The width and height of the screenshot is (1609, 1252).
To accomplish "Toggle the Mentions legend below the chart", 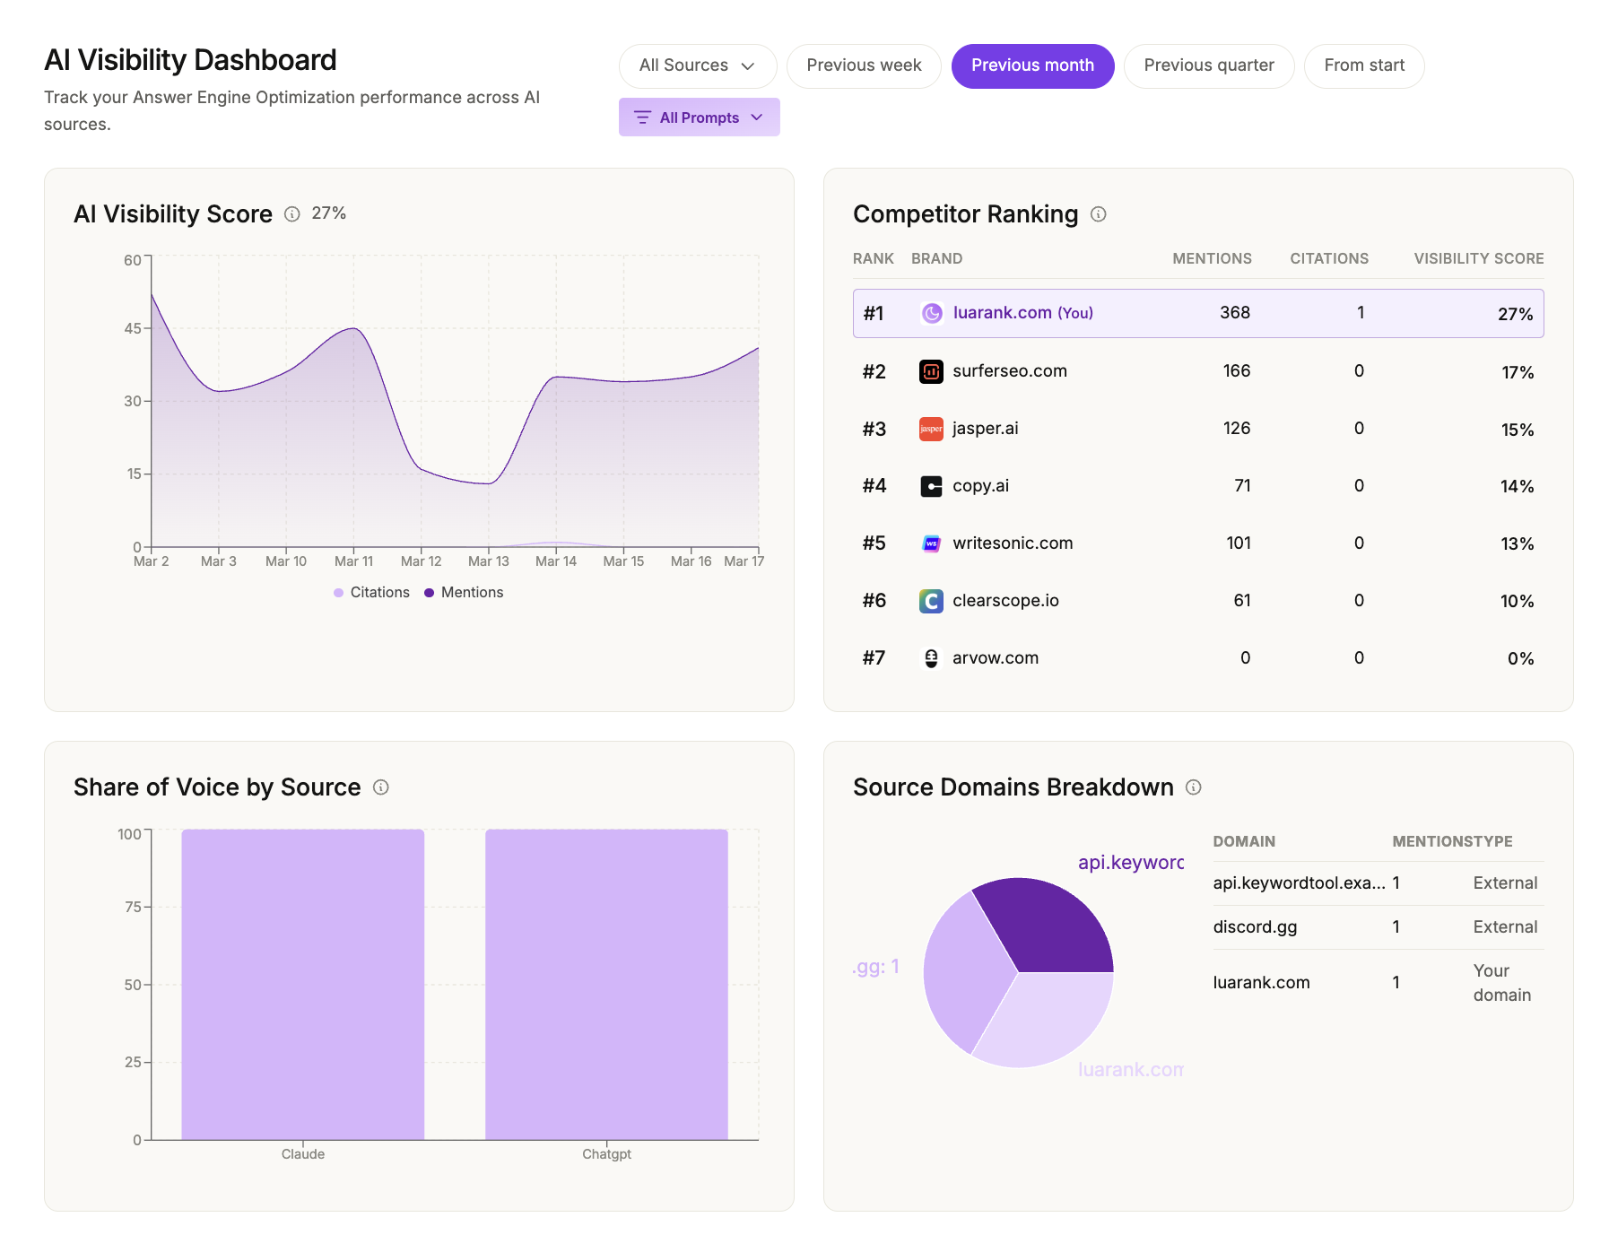I will point(464,592).
